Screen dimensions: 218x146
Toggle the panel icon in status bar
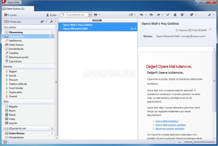(5, 142)
